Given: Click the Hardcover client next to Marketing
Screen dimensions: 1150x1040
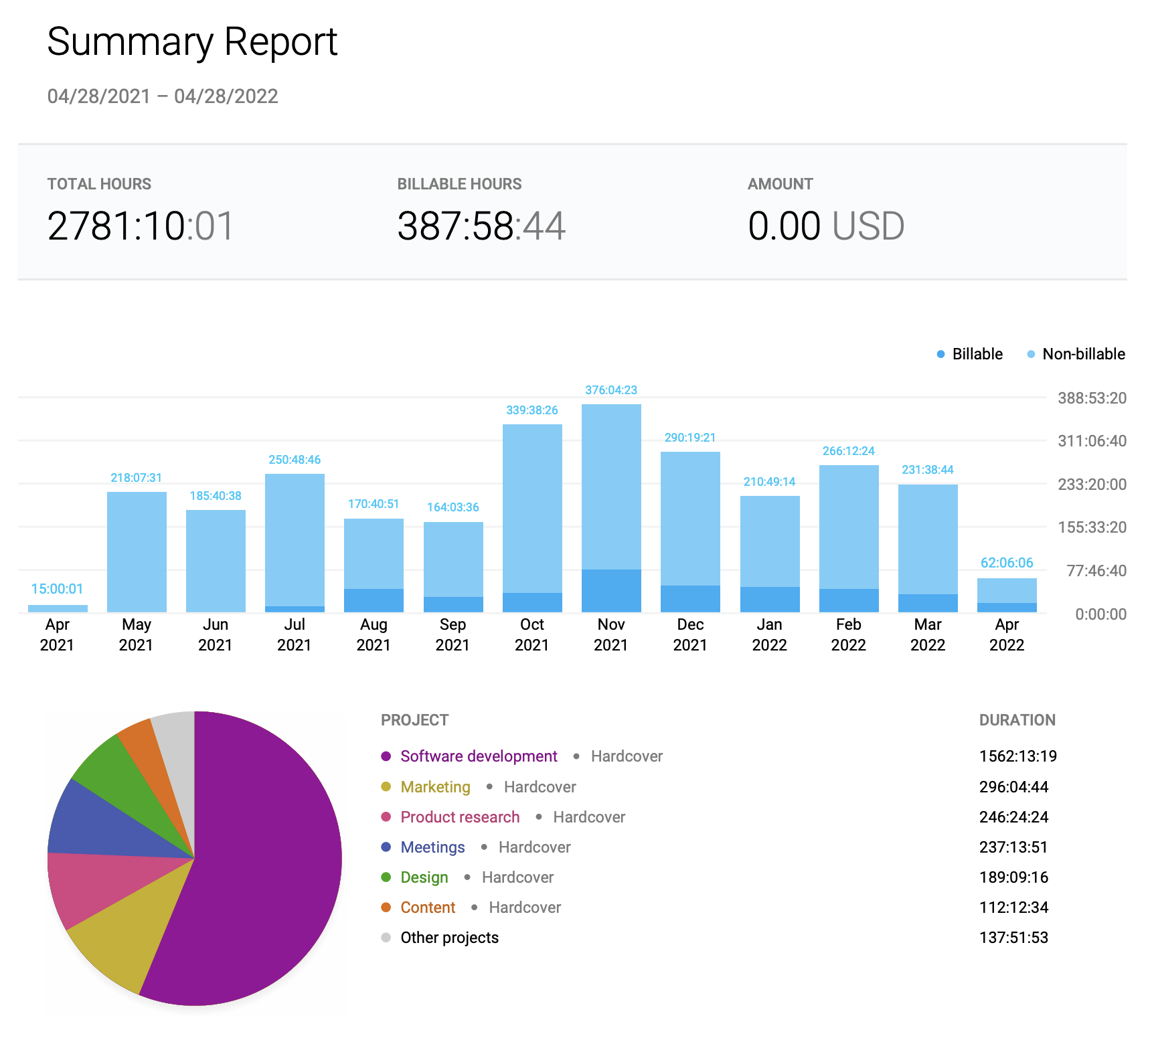Looking at the screenshot, I should tap(540, 787).
